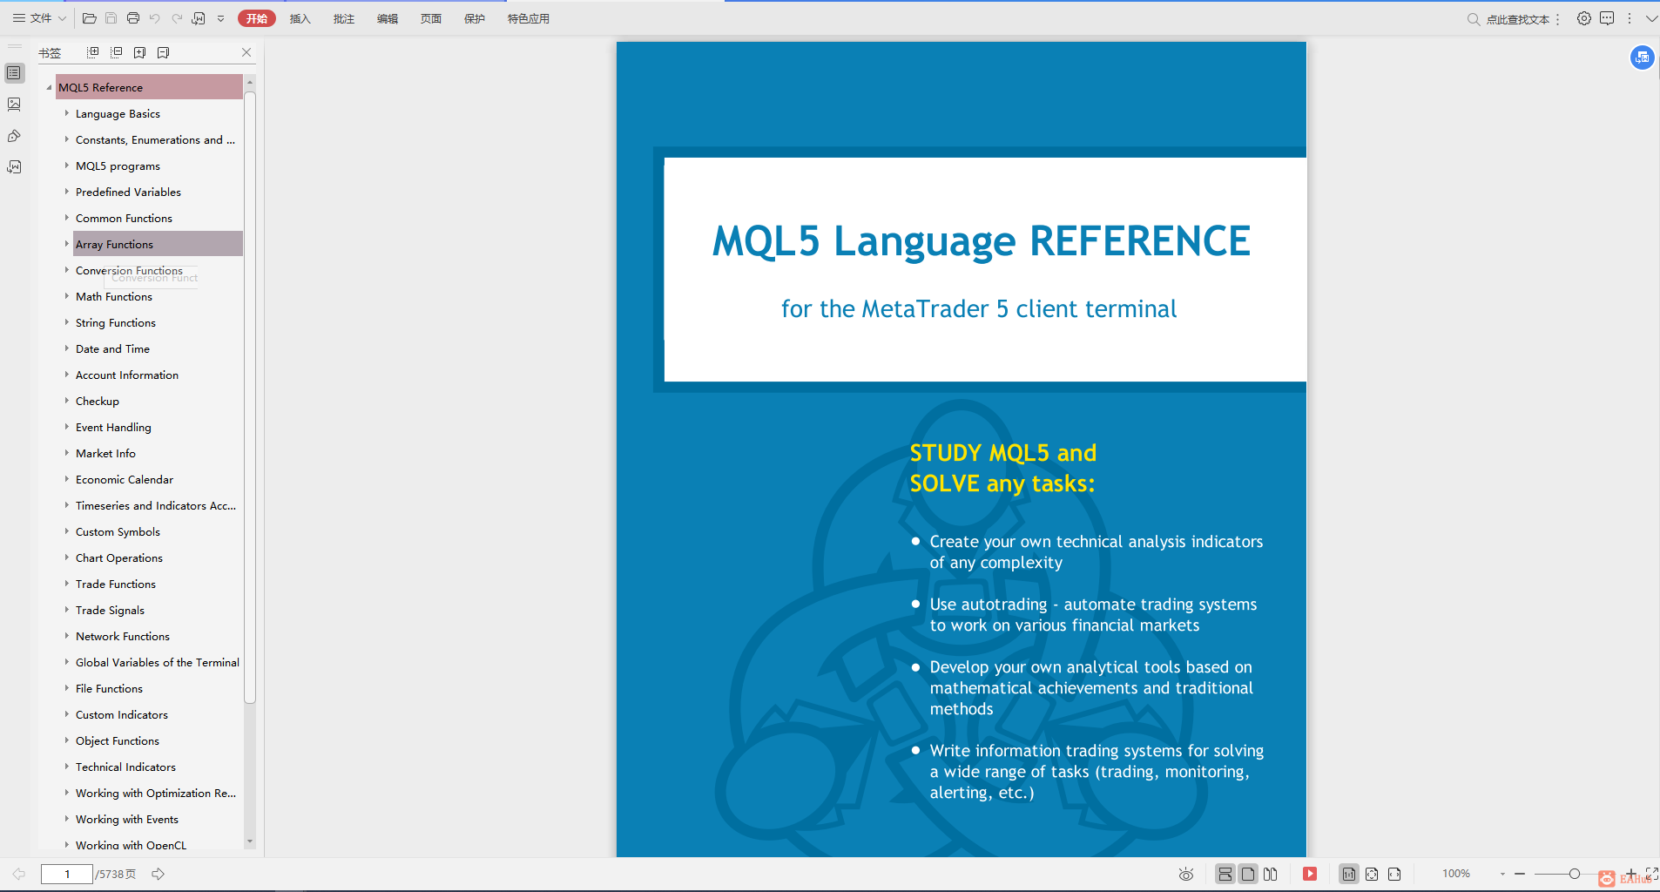Open the Trade Signals bookmark

coord(110,610)
